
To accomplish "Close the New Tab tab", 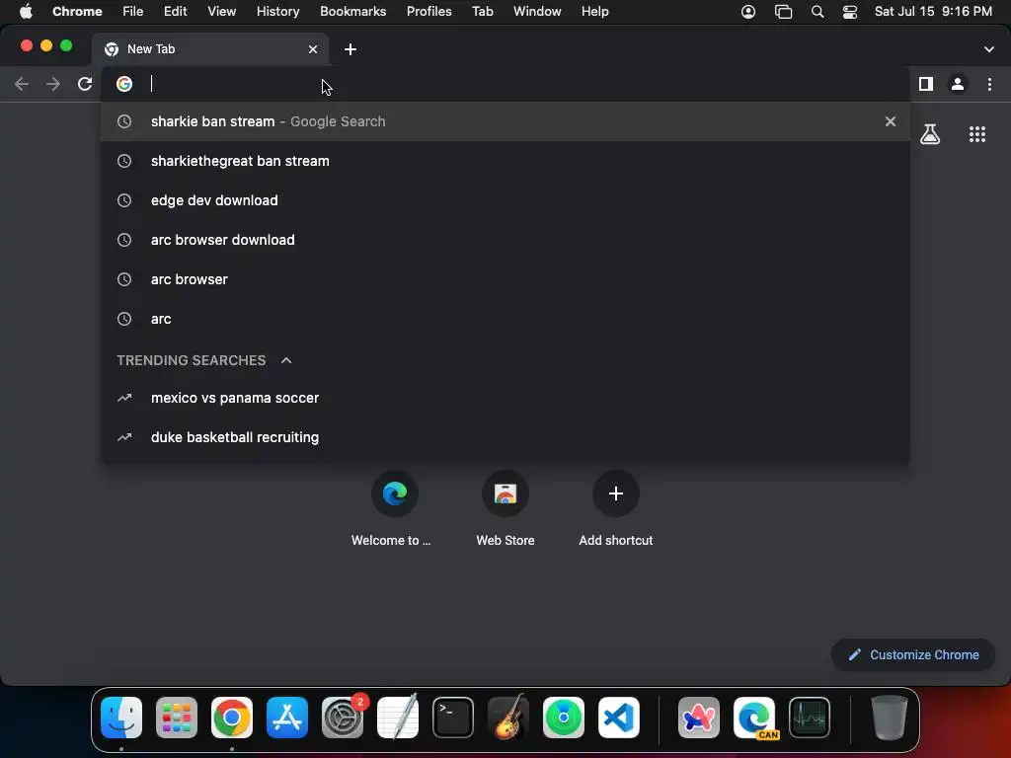I will coord(313,49).
